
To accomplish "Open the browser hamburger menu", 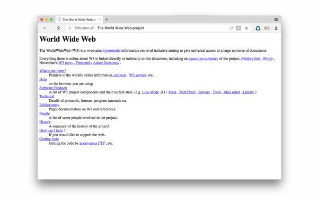I will (276, 20).
